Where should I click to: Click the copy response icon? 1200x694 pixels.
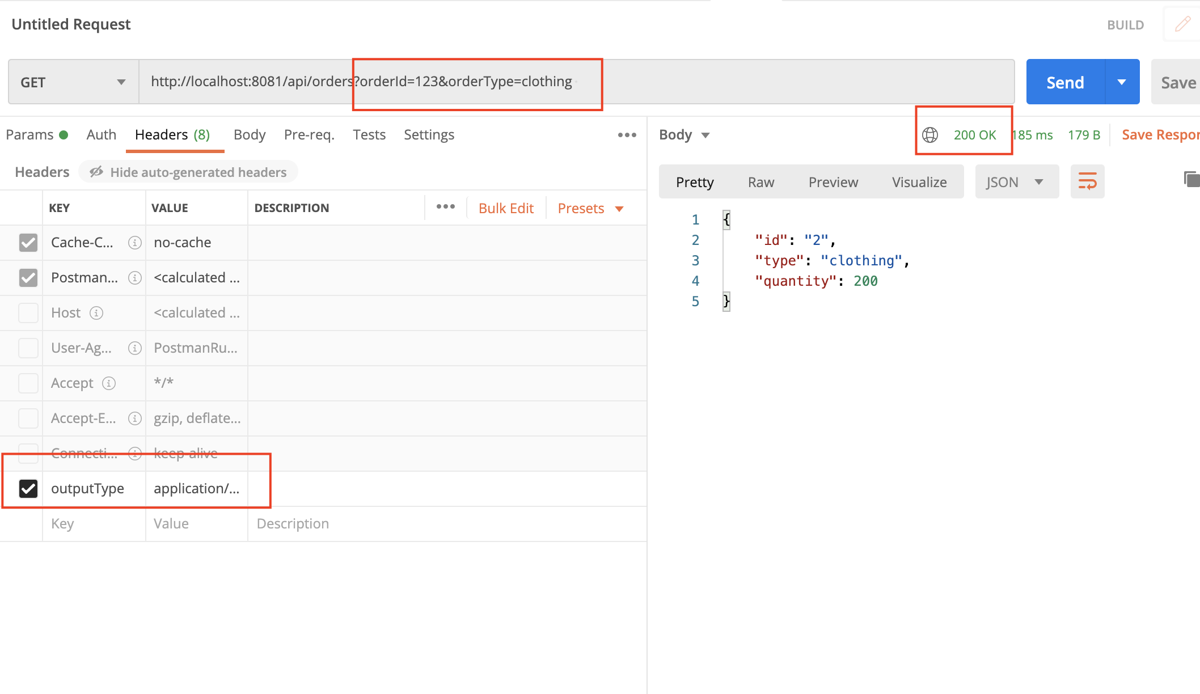point(1191,179)
